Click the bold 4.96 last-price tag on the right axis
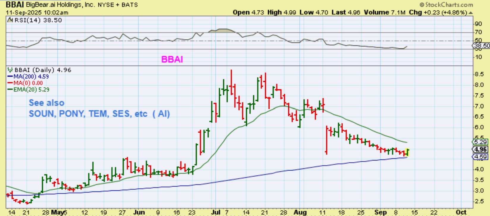Screen dimensions: 490x216 [480, 149]
